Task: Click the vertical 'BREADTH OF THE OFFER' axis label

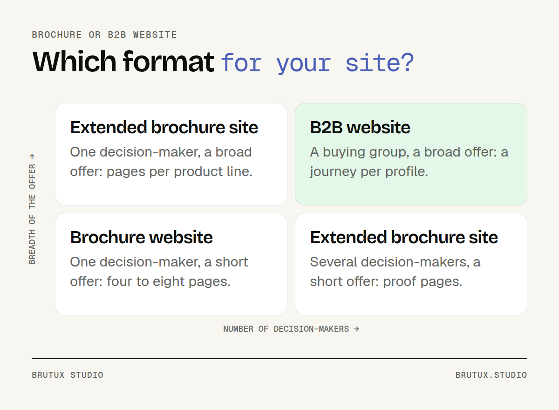Action: click(x=32, y=209)
